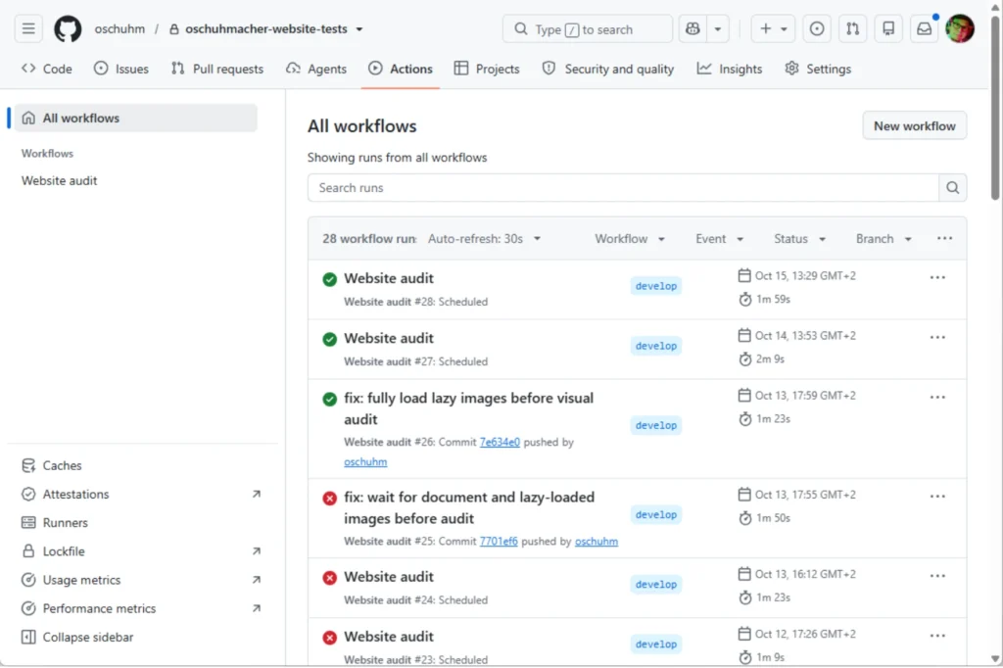Open Website audit run #23

tap(389, 637)
